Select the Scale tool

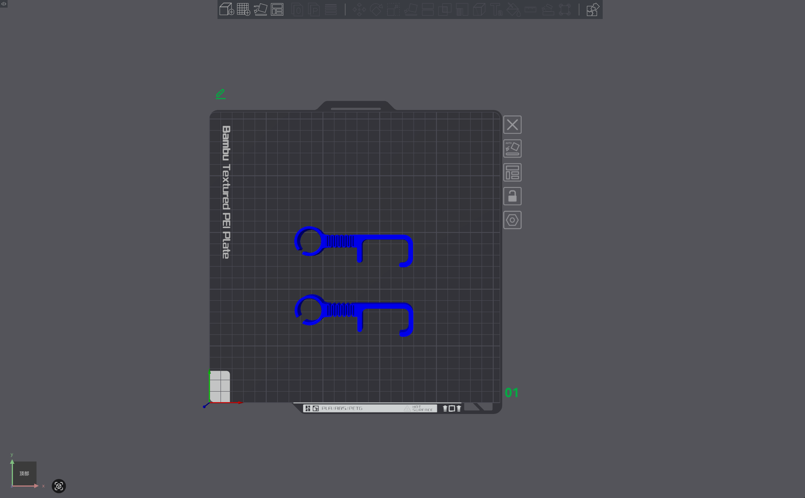(394, 9)
